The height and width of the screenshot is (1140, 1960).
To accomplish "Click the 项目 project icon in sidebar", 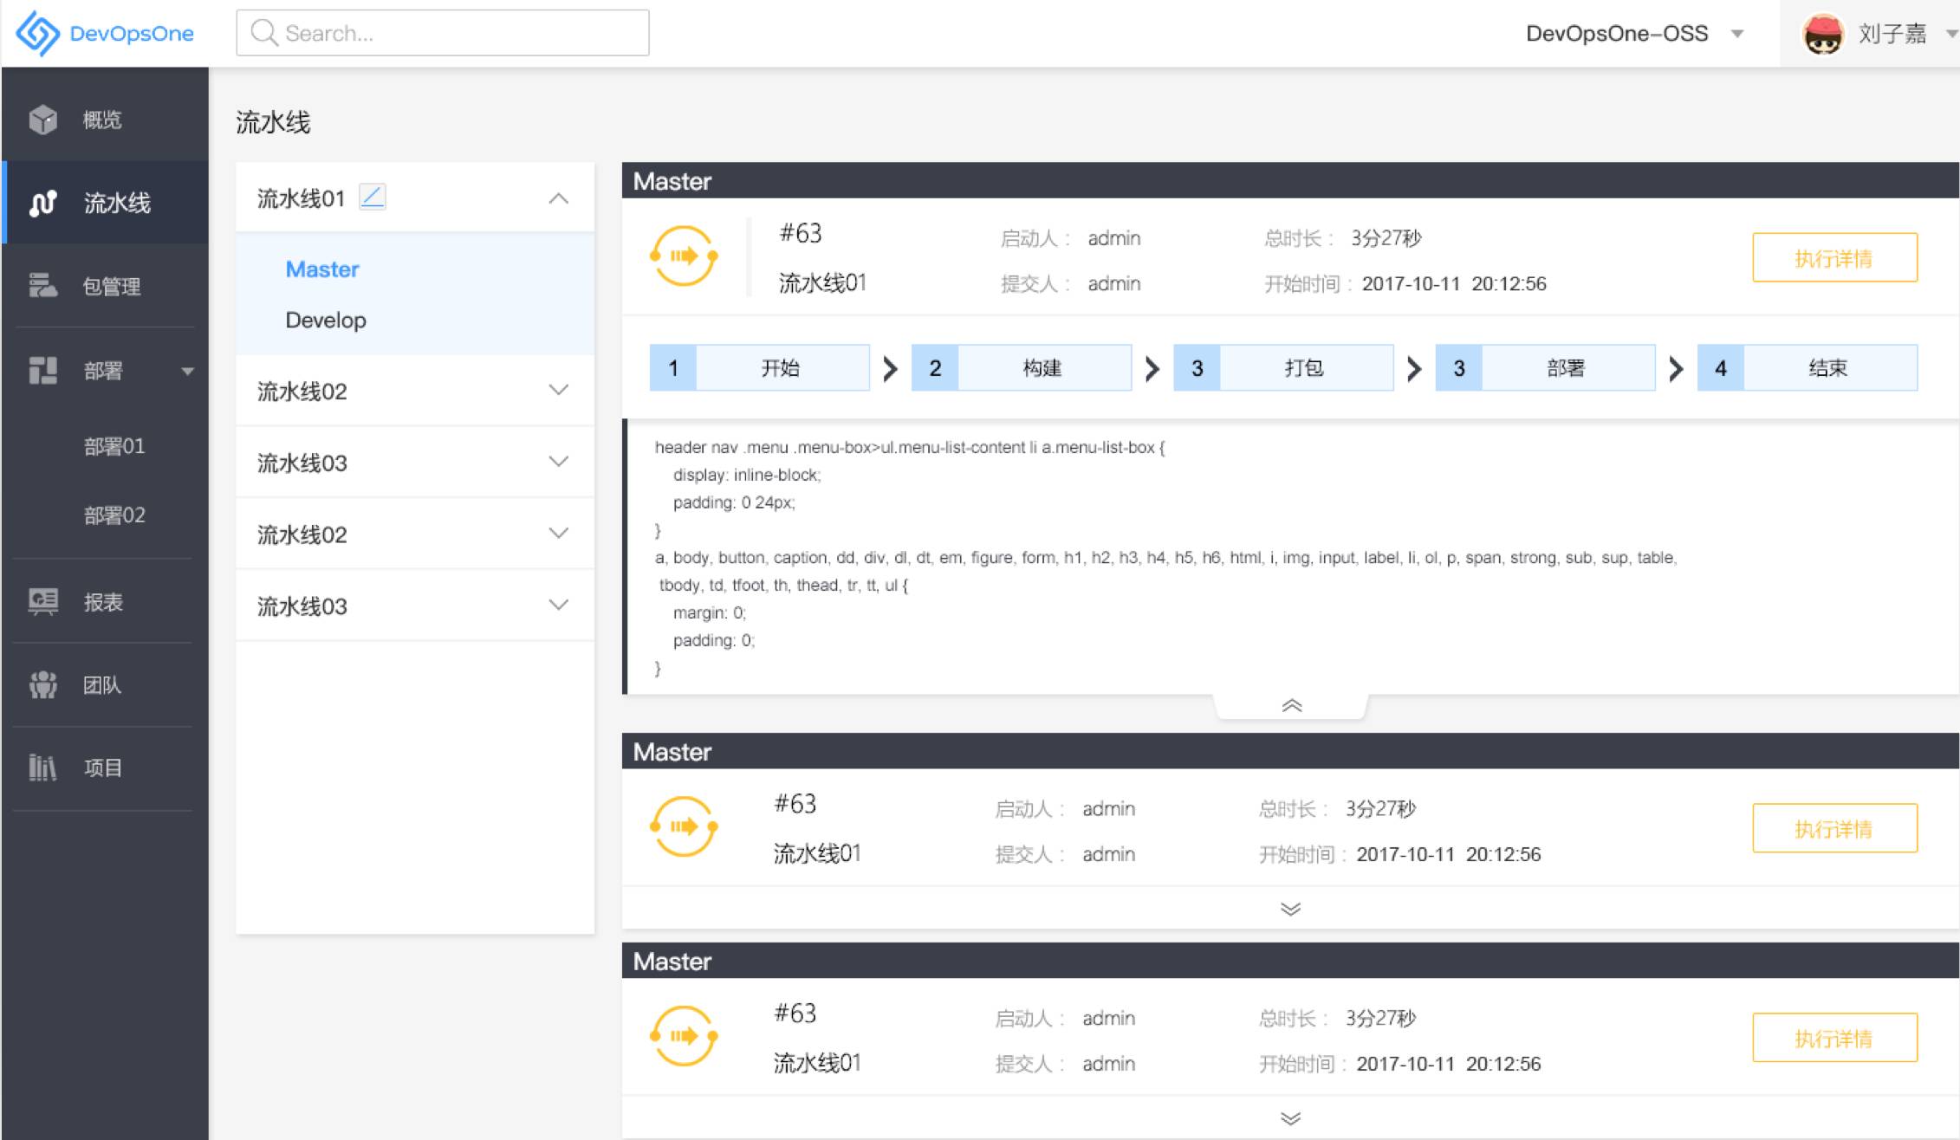I will [x=42, y=768].
